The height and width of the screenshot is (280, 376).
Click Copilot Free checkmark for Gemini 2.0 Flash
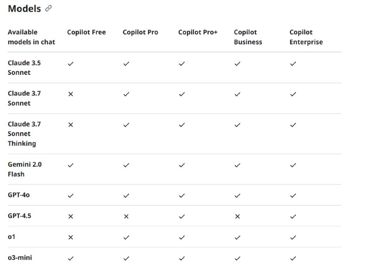click(70, 165)
